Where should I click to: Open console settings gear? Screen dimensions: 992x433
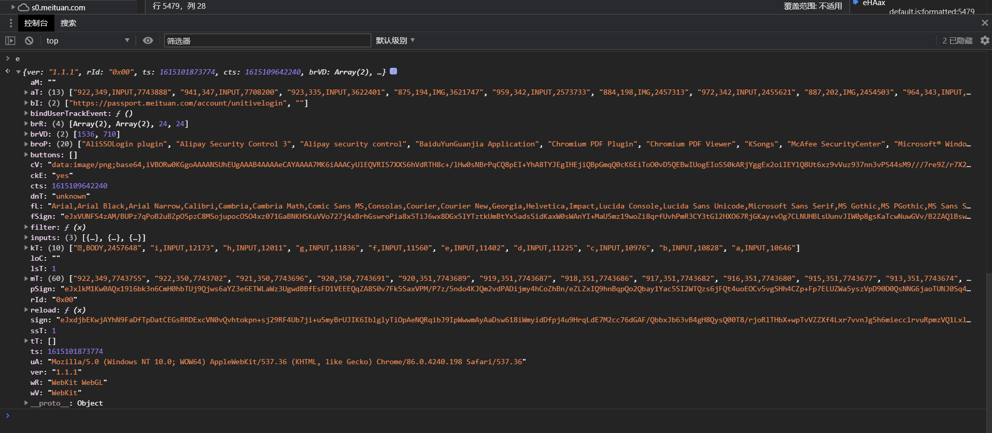click(985, 40)
